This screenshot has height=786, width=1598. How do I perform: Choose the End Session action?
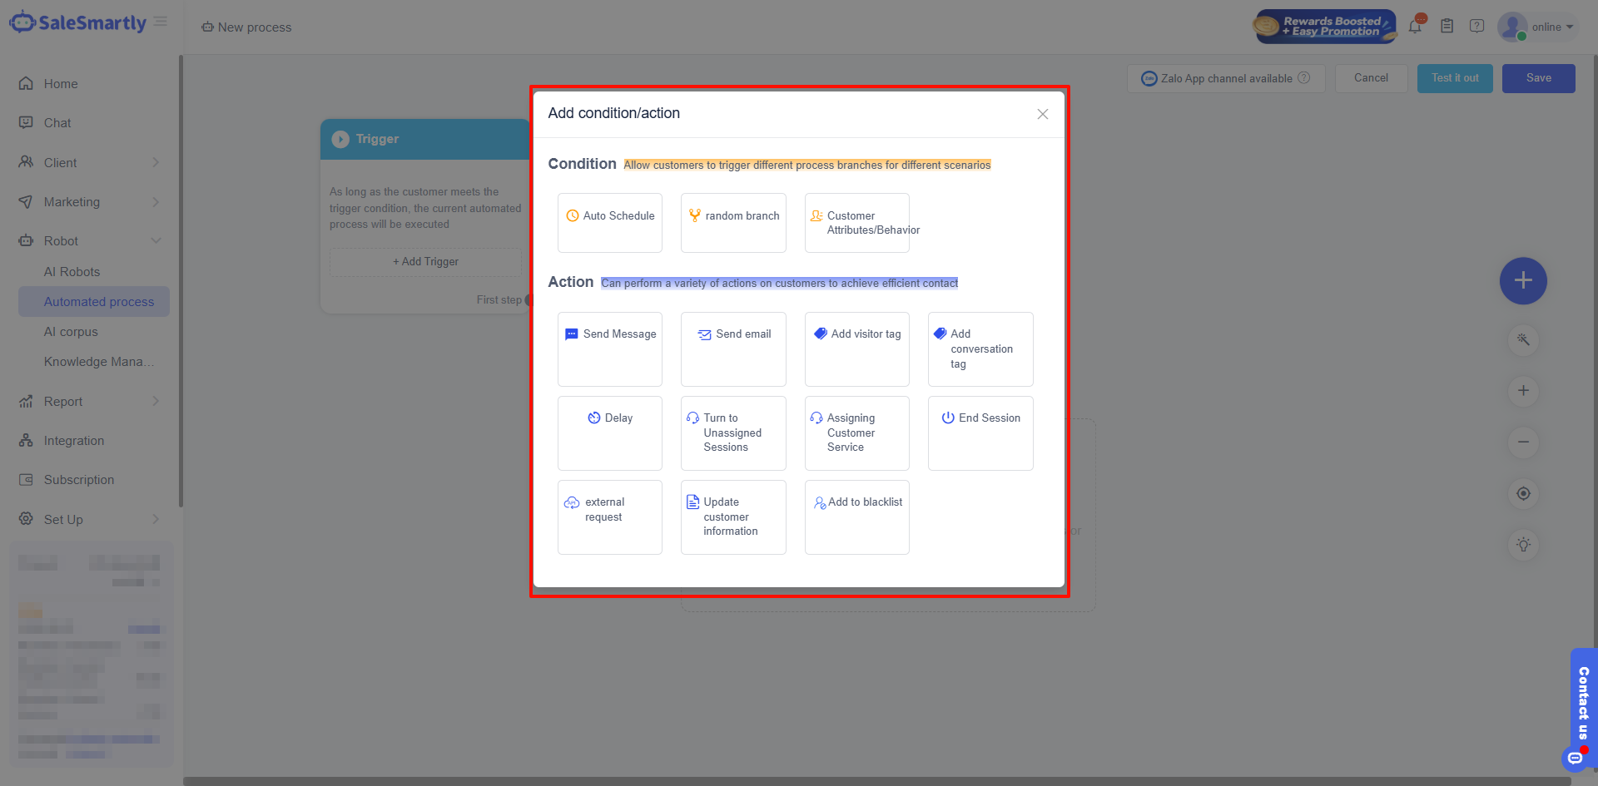(x=980, y=433)
